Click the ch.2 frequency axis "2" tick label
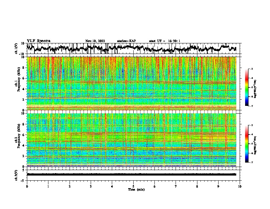The height and width of the screenshot is (209, 270). tap(24, 156)
